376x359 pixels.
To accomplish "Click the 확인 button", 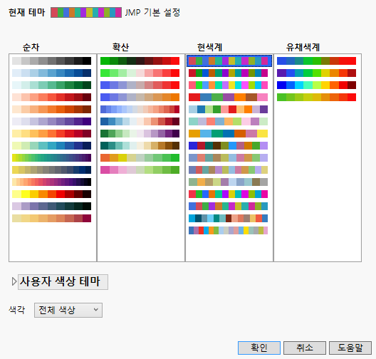I will click(259, 348).
